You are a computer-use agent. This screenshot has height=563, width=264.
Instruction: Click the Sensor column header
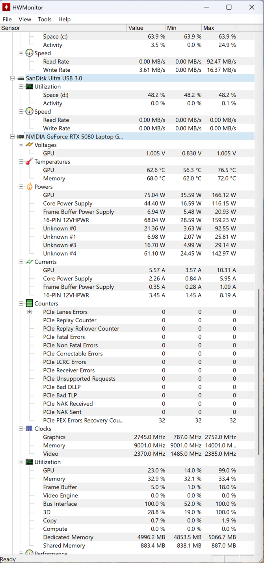[x=63, y=28]
